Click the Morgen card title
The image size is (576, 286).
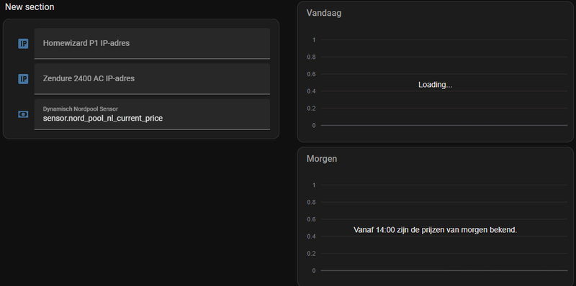(322, 159)
